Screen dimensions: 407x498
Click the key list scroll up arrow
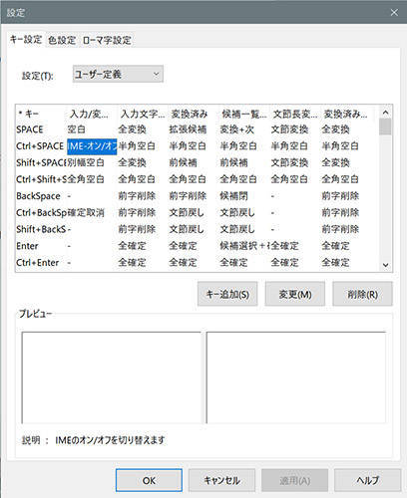(386, 113)
